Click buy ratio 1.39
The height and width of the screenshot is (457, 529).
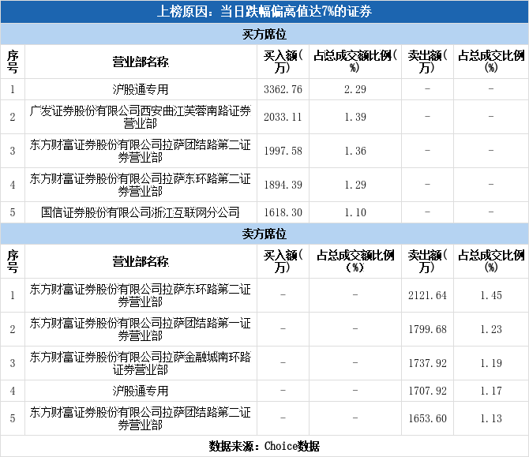click(x=355, y=117)
